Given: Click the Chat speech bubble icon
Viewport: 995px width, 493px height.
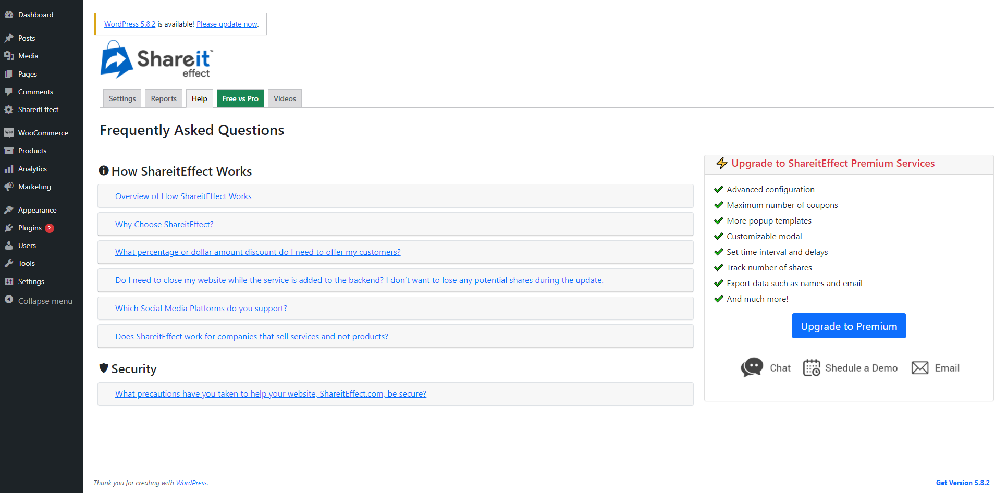Looking at the screenshot, I should point(752,367).
